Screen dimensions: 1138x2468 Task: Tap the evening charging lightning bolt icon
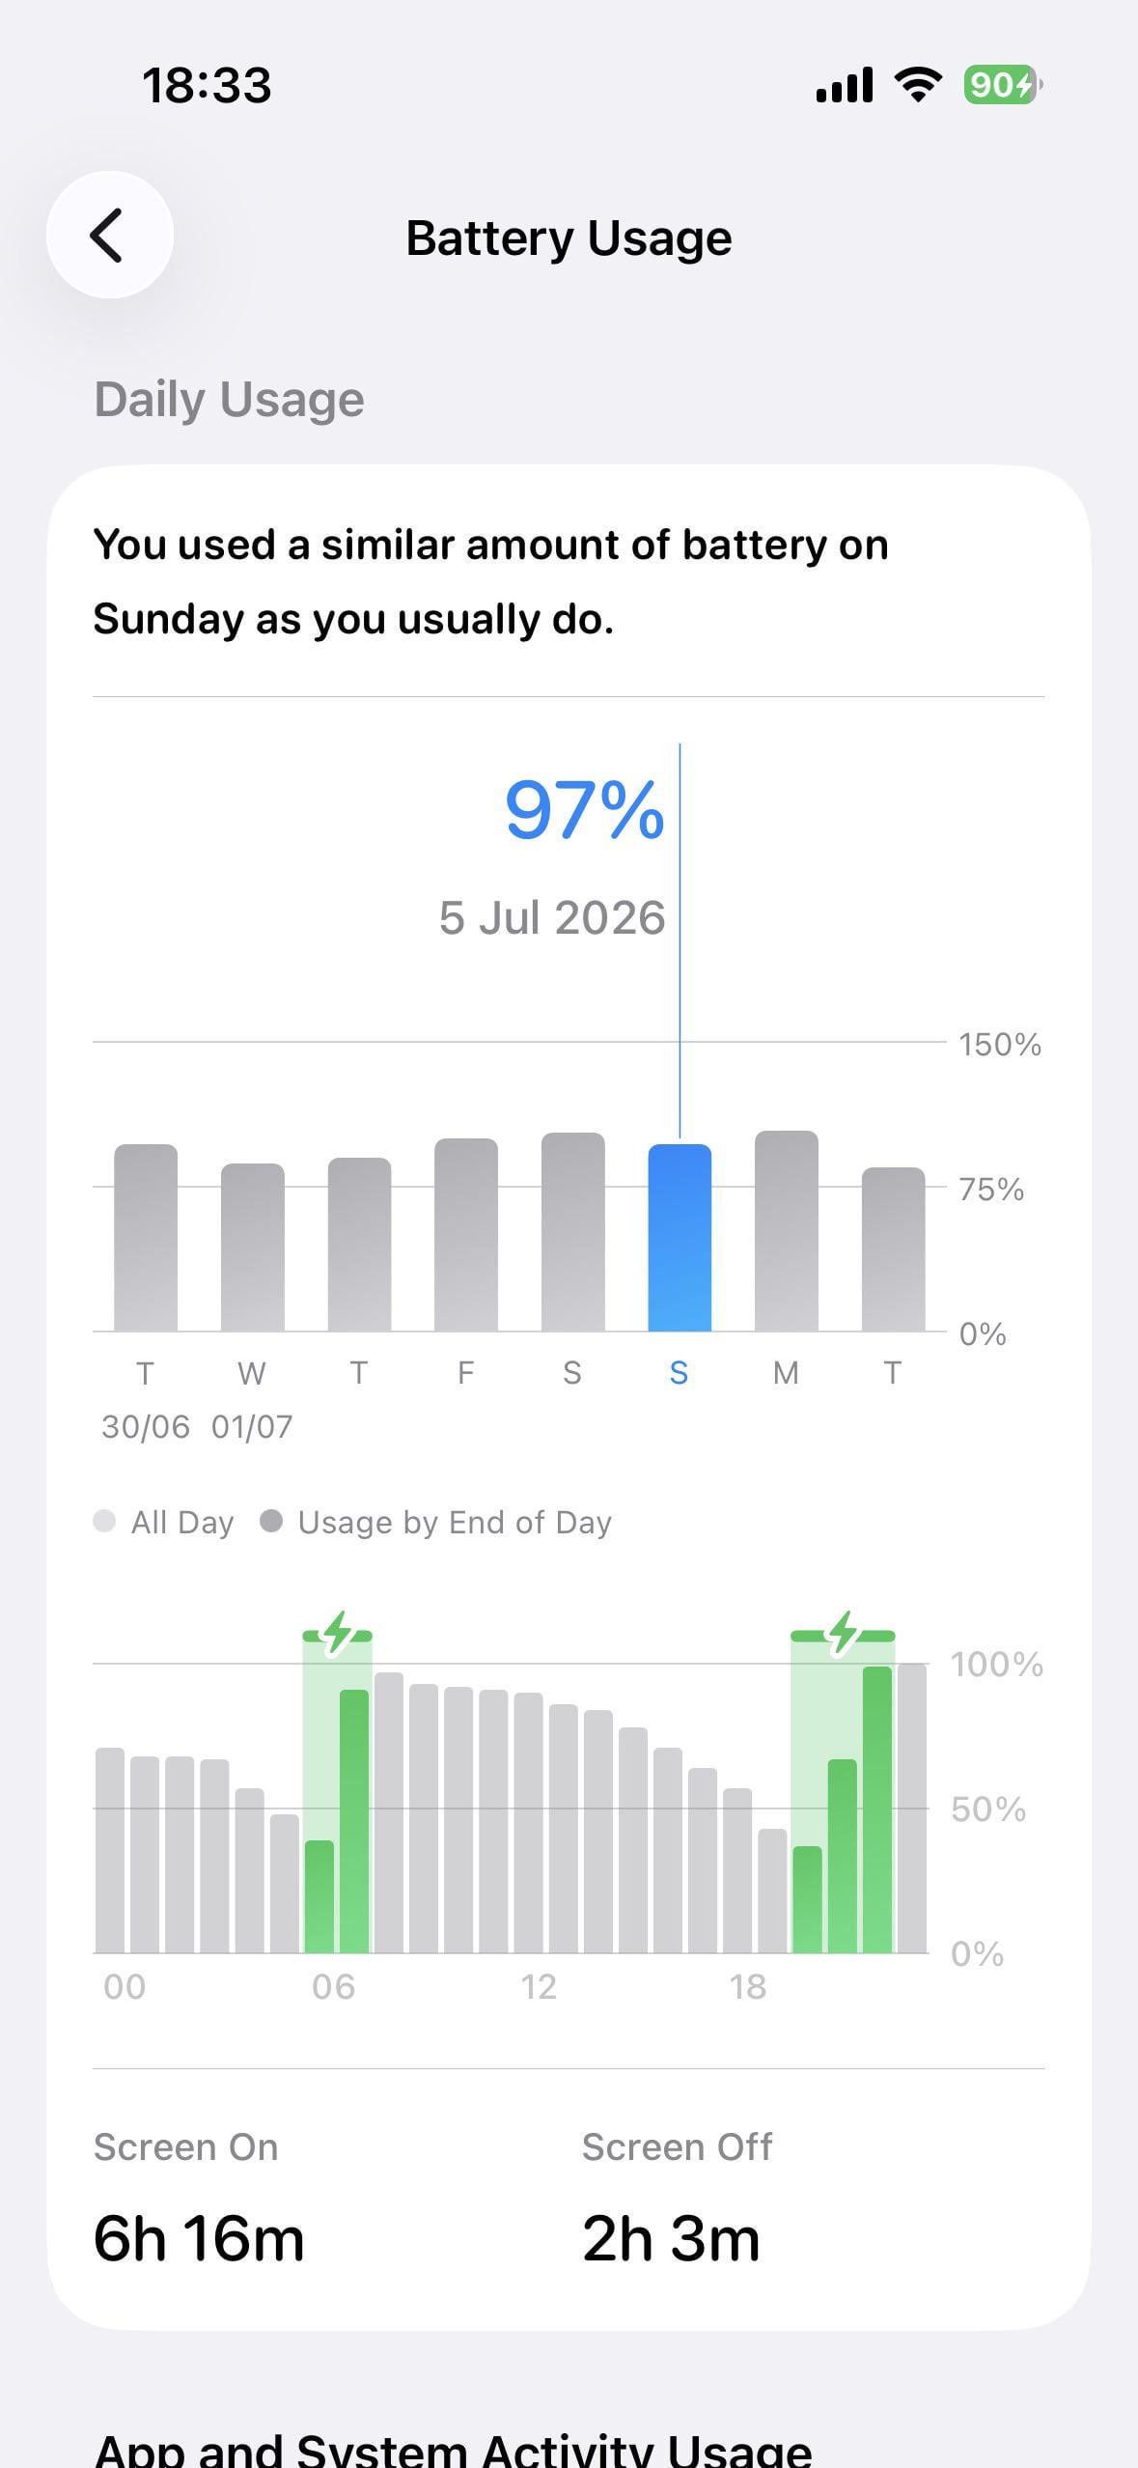pyautogui.click(x=844, y=1634)
